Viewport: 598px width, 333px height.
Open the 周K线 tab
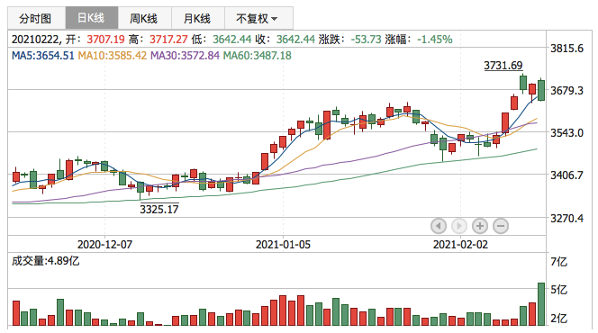(144, 18)
